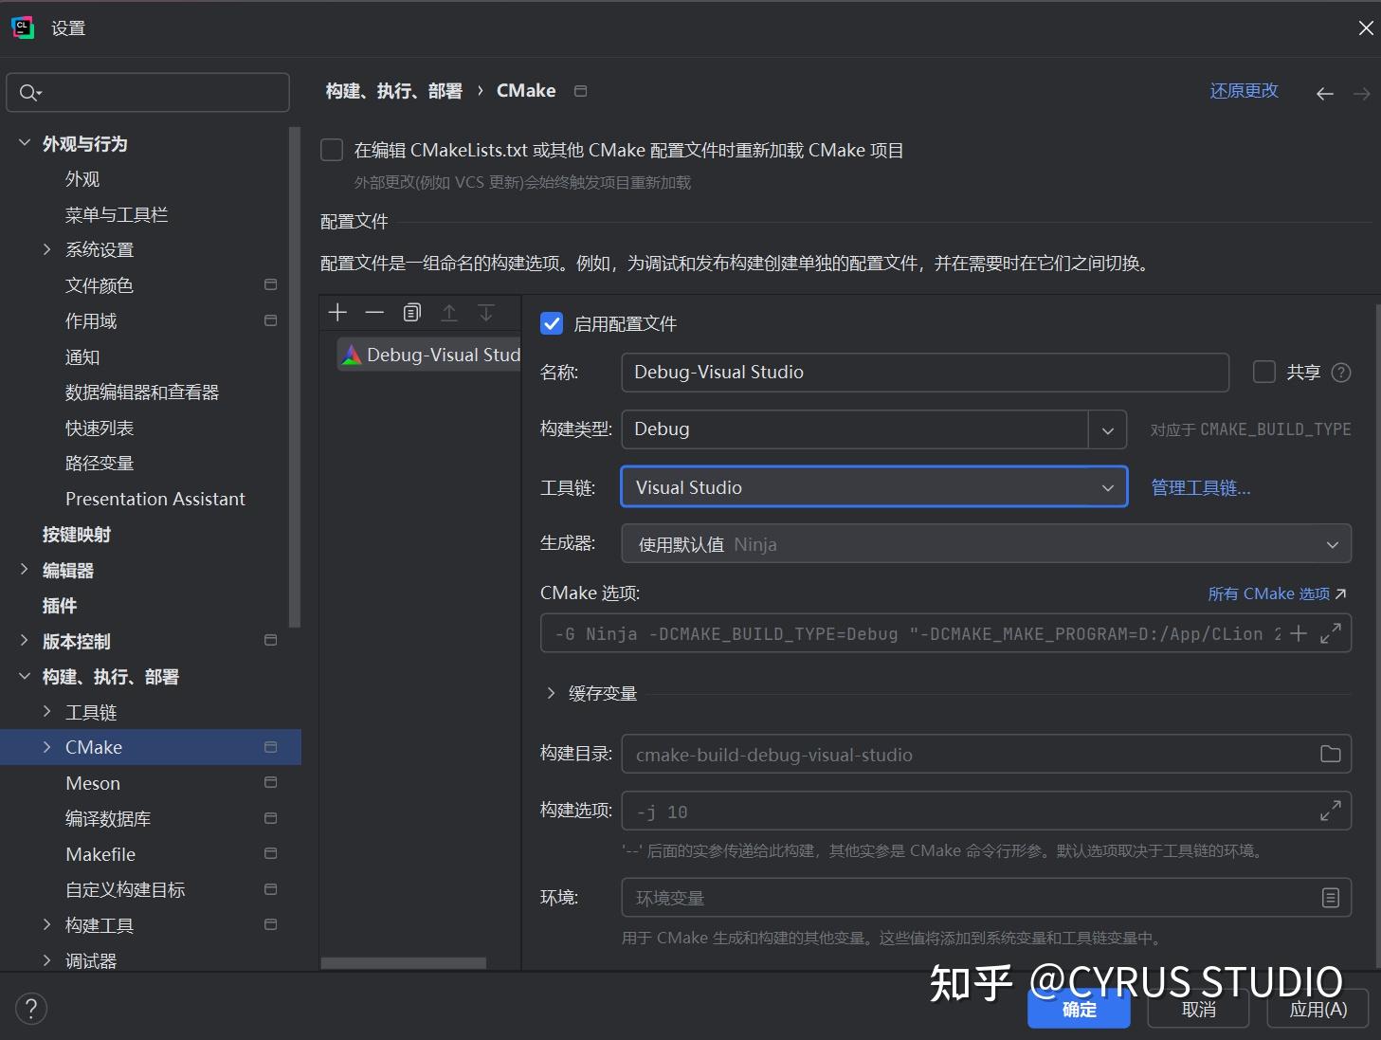Duplicate the Debug-Visual Studio profile
Viewport: 1381px width, 1040px height.
(x=411, y=312)
